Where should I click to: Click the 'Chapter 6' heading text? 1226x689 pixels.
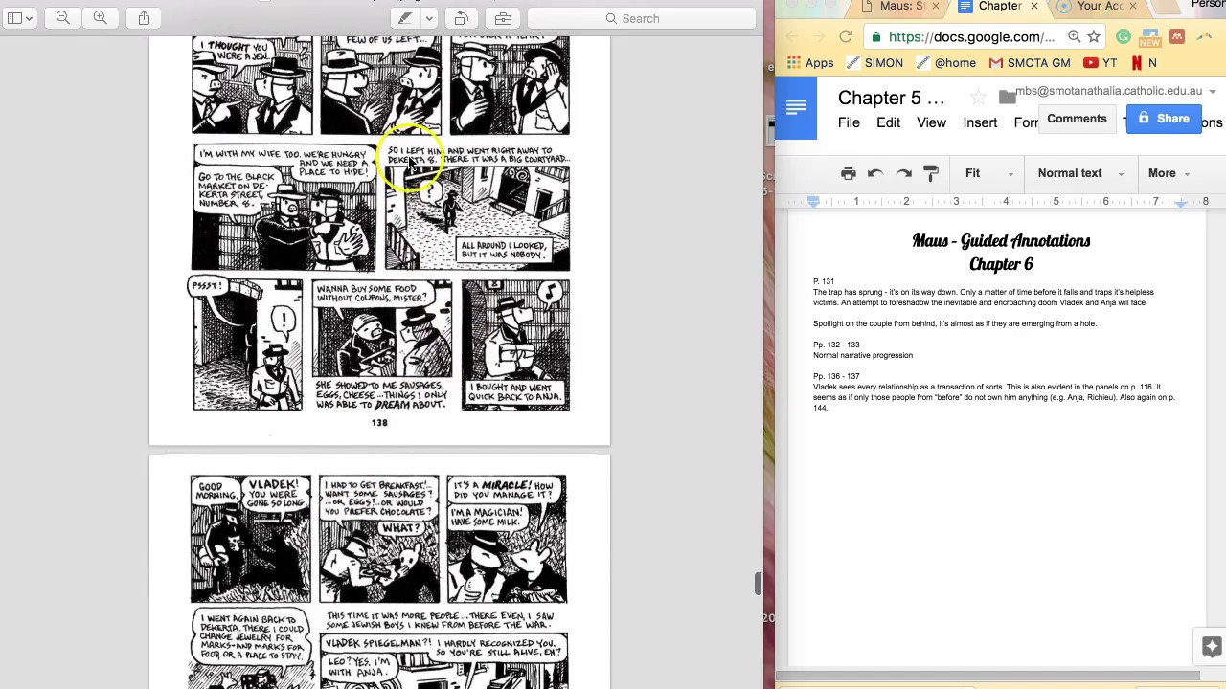pyautogui.click(x=1001, y=264)
